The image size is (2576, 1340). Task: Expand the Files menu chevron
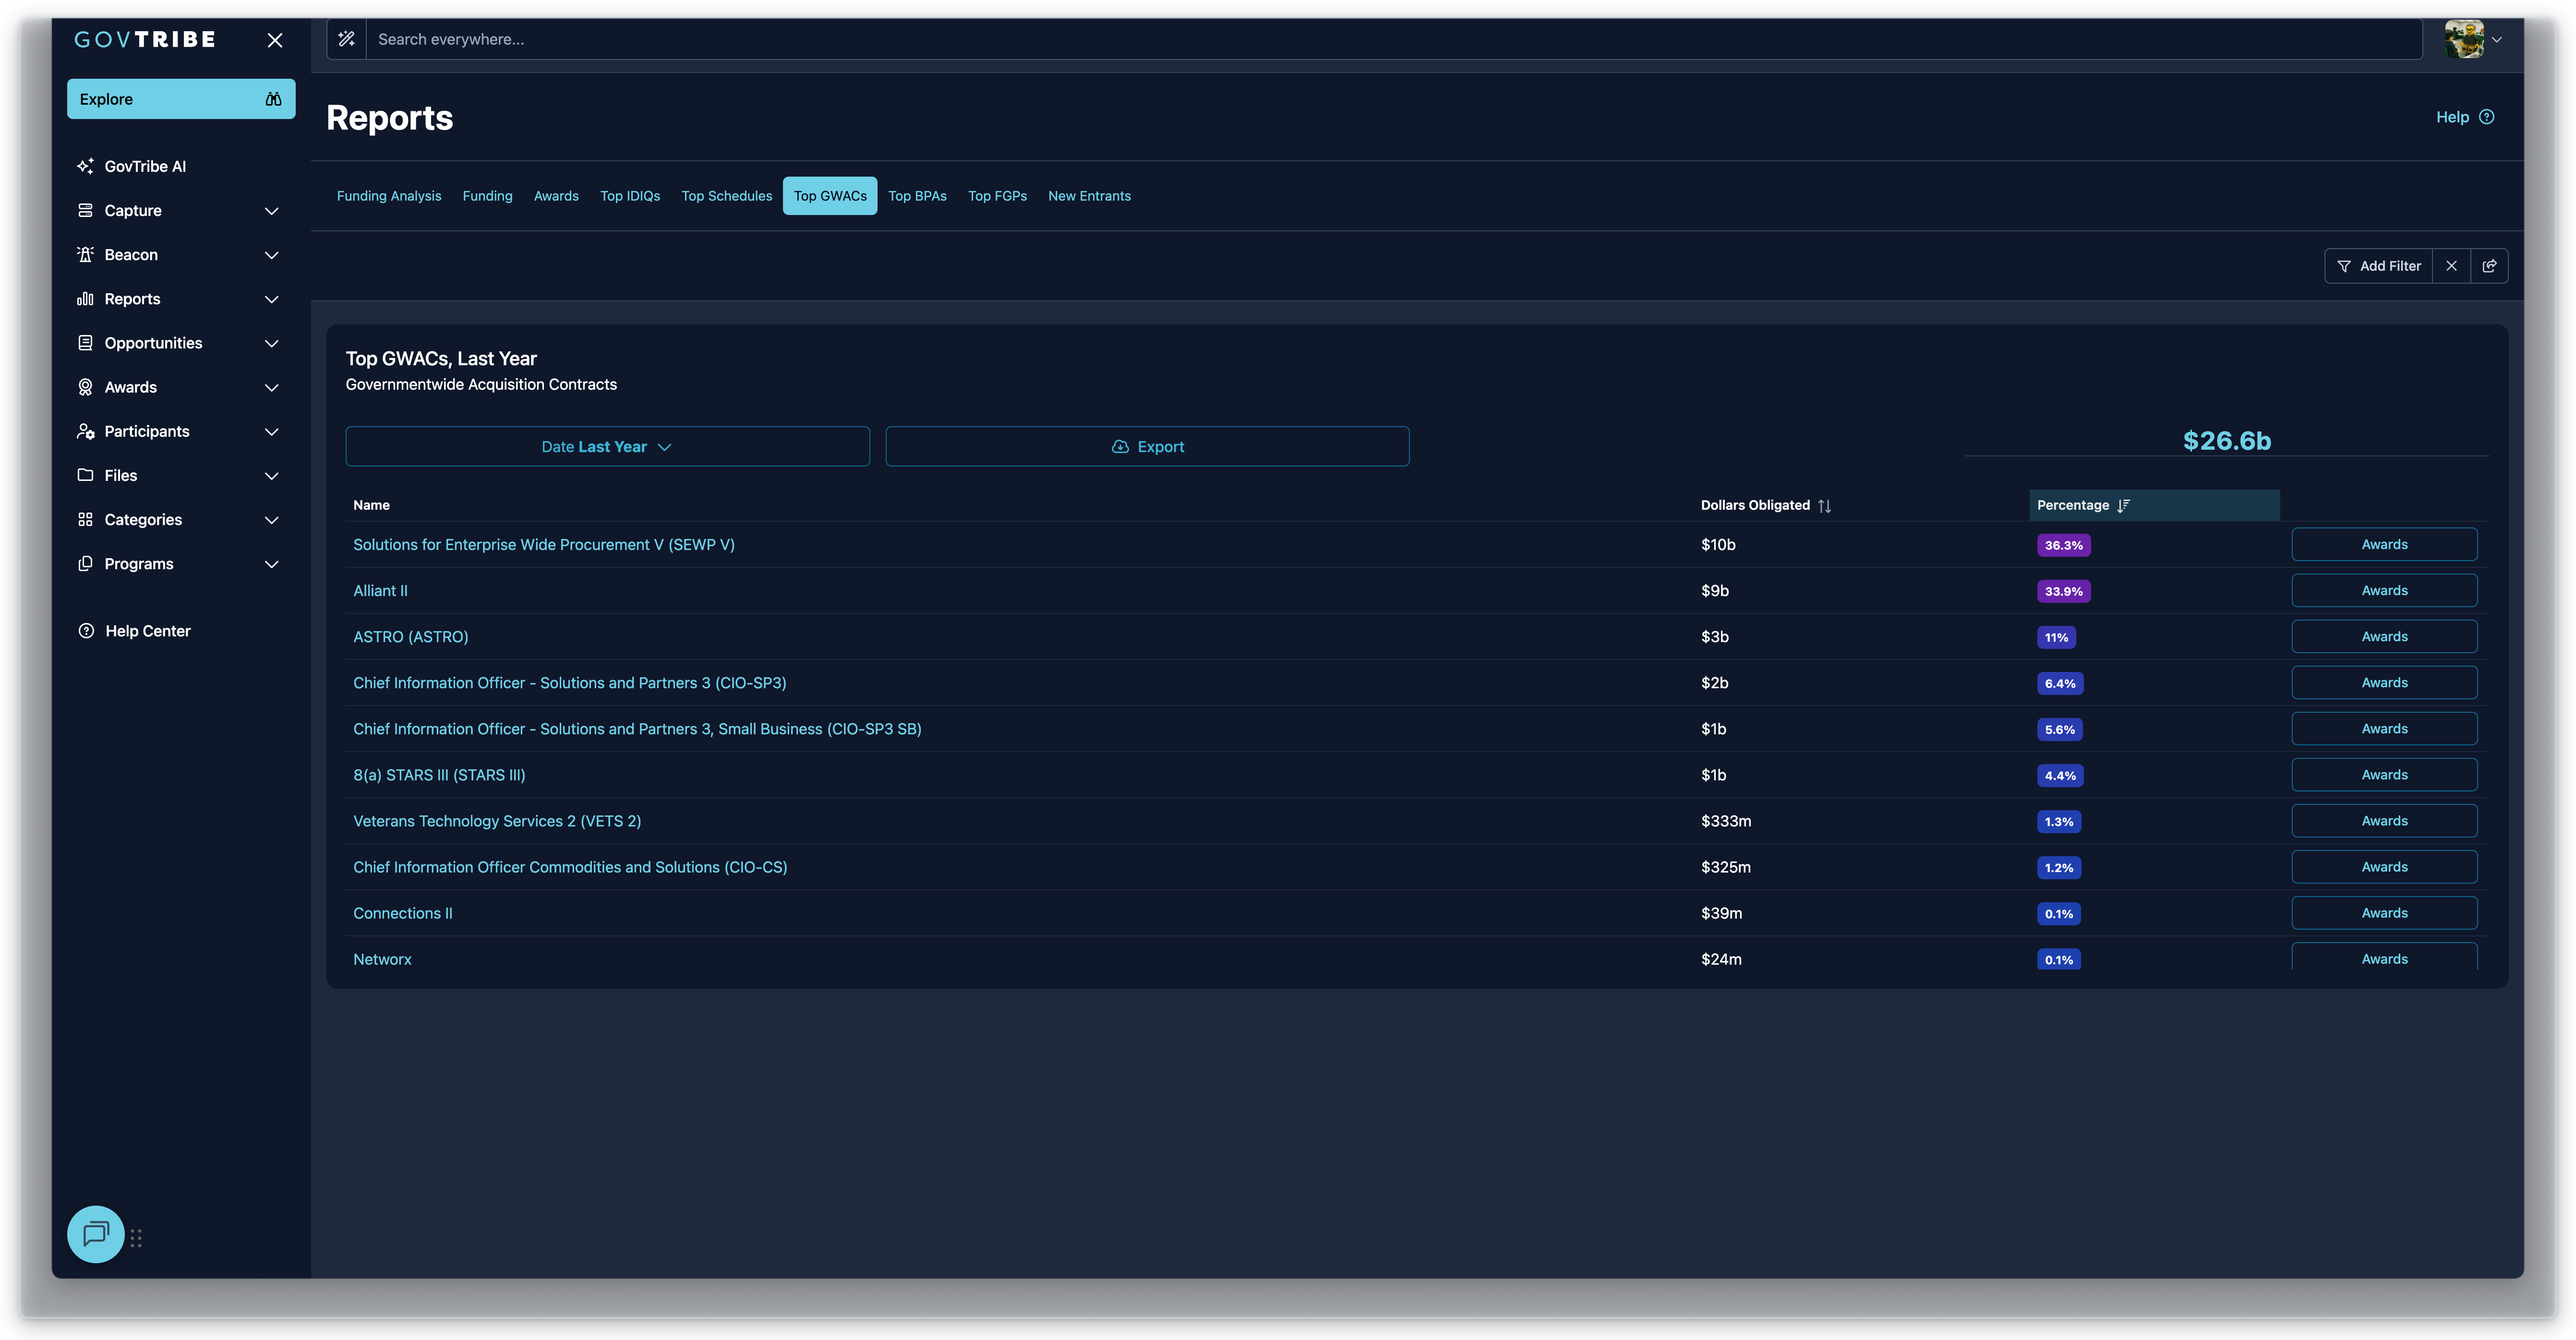click(x=271, y=476)
